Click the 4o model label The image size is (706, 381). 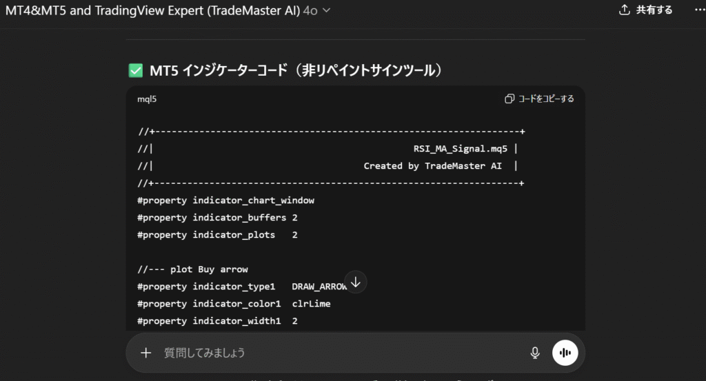pyautogui.click(x=310, y=10)
